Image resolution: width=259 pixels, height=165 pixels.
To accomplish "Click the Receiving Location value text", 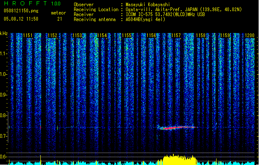I will pos(184,9).
